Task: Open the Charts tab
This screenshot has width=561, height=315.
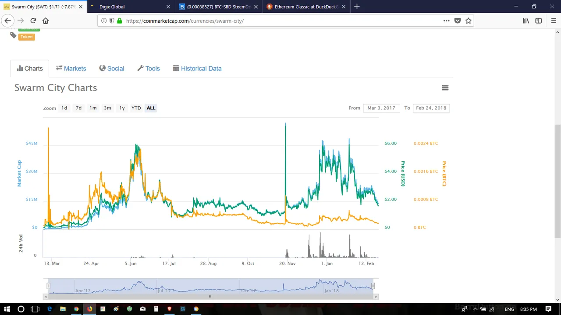Action: click(30, 69)
